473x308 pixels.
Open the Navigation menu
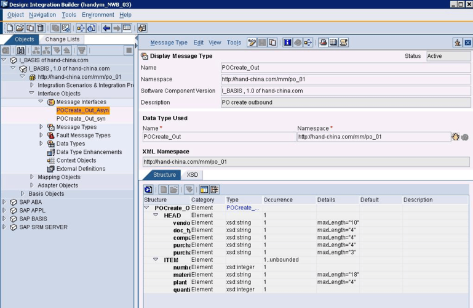(42, 15)
